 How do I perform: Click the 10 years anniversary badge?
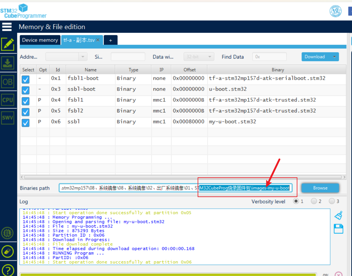coord(336,11)
